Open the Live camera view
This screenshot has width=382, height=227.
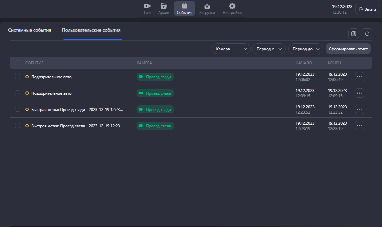(147, 9)
